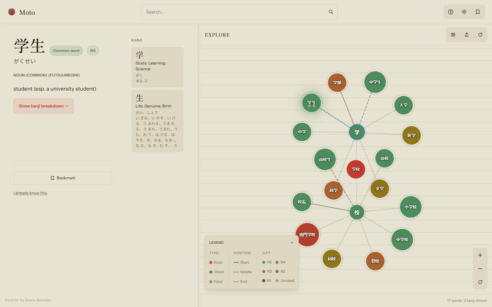Open the help question-mark icon
492x307 pixels.
[450, 12]
